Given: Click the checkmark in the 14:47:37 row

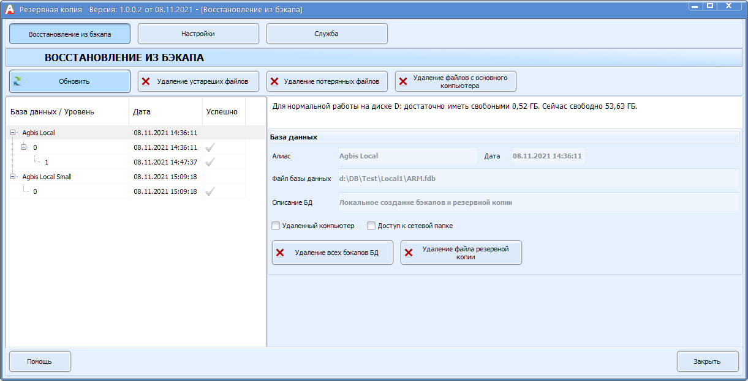Looking at the screenshot, I should [210, 162].
